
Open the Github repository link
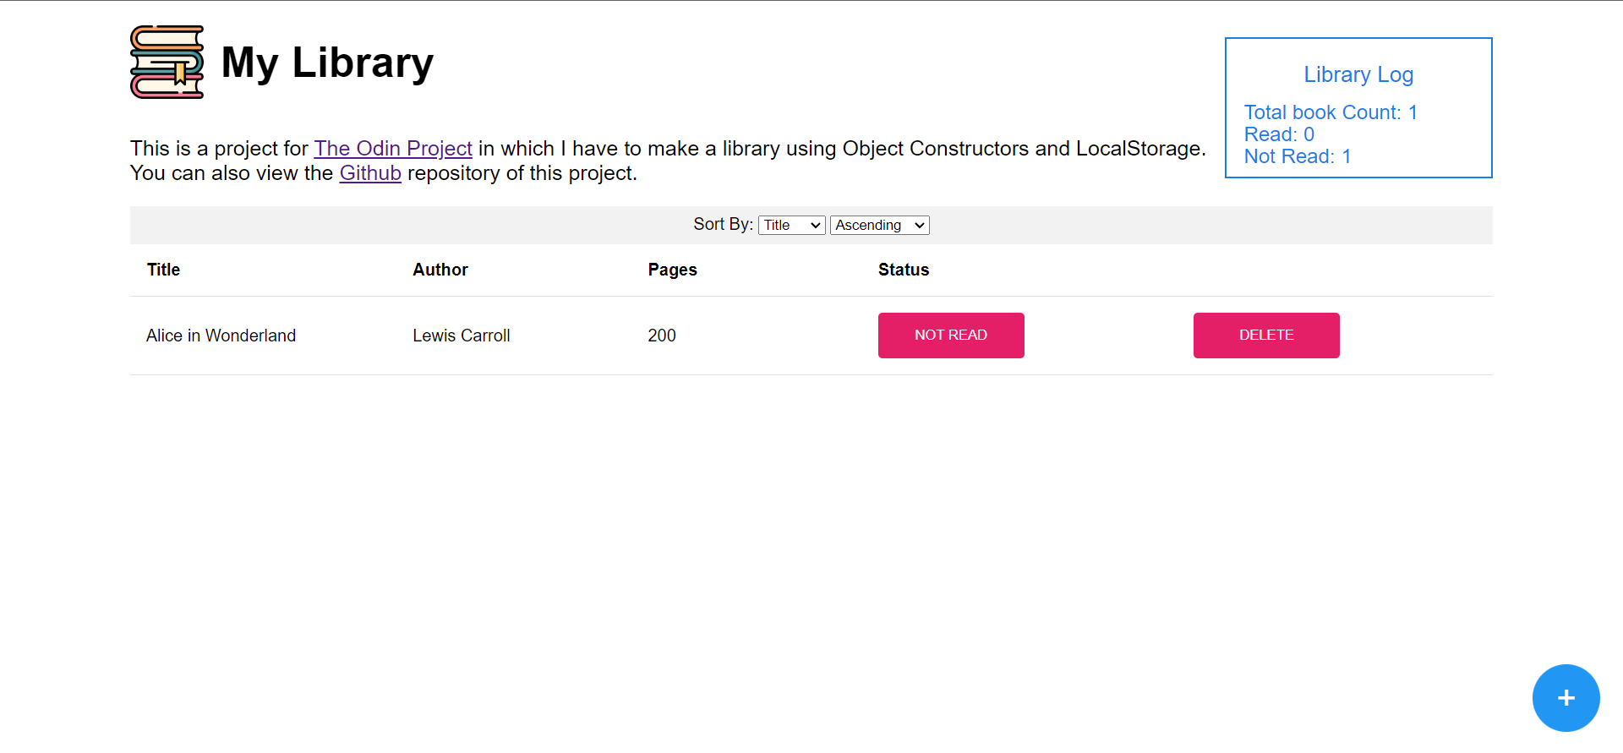(370, 173)
